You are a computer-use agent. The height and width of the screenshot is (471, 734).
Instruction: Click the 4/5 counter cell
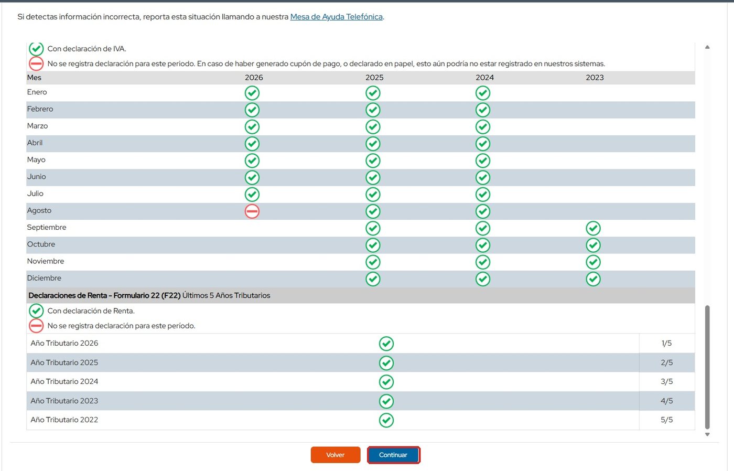(x=667, y=401)
